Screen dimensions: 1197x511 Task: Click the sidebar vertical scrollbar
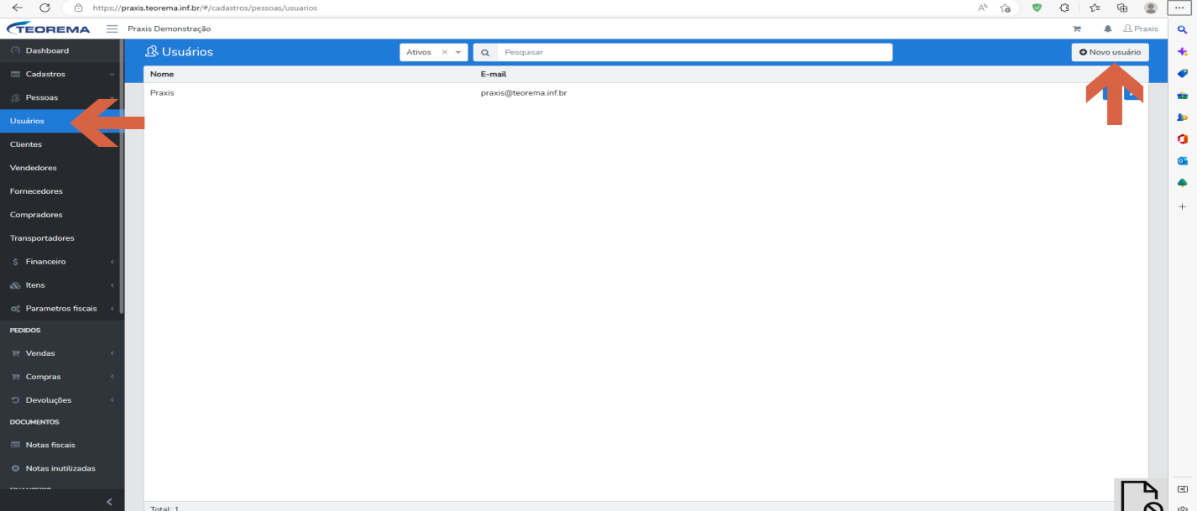pos(122,176)
